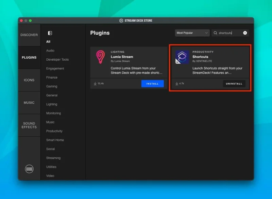Switch to the Plugins tab
Image resolution: width=272 pixels, height=199 pixels.
coord(29,57)
